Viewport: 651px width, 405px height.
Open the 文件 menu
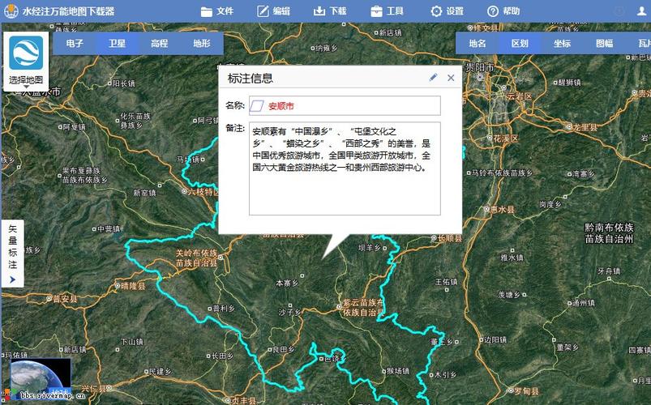pyautogui.click(x=217, y=11)
